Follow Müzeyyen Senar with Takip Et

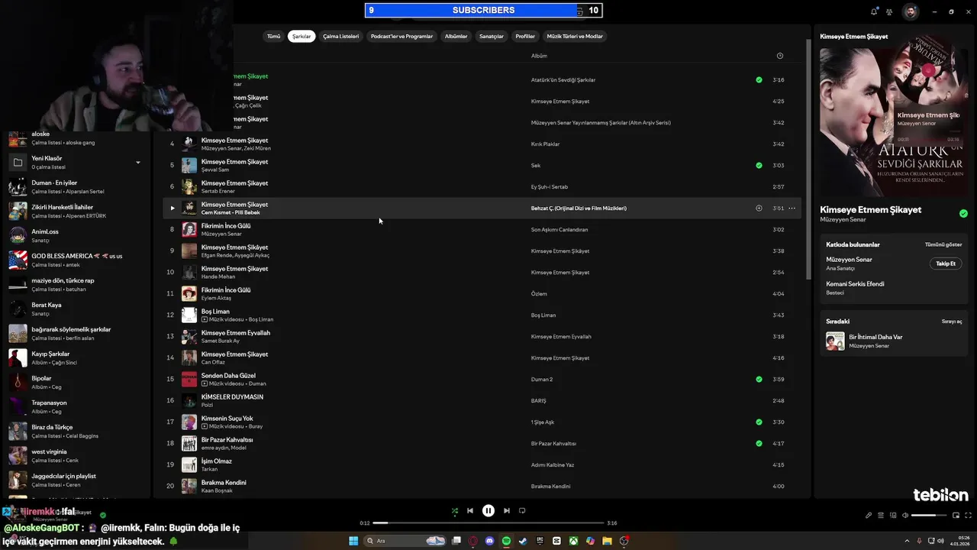[946, 264]
